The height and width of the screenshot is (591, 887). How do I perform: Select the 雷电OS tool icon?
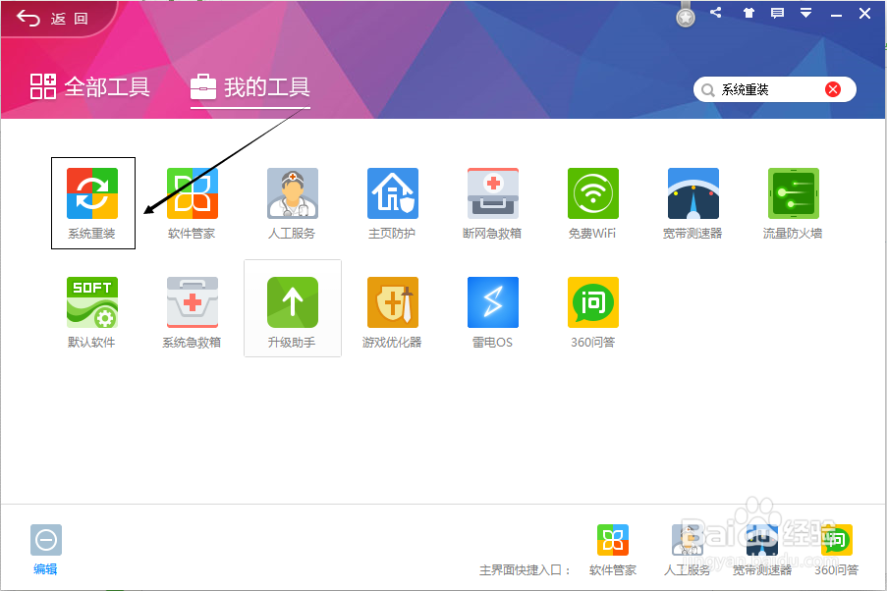point(492,301)
